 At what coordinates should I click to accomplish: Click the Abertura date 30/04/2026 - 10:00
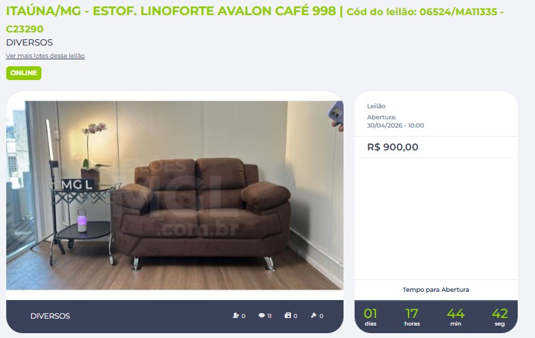(395, 126)
